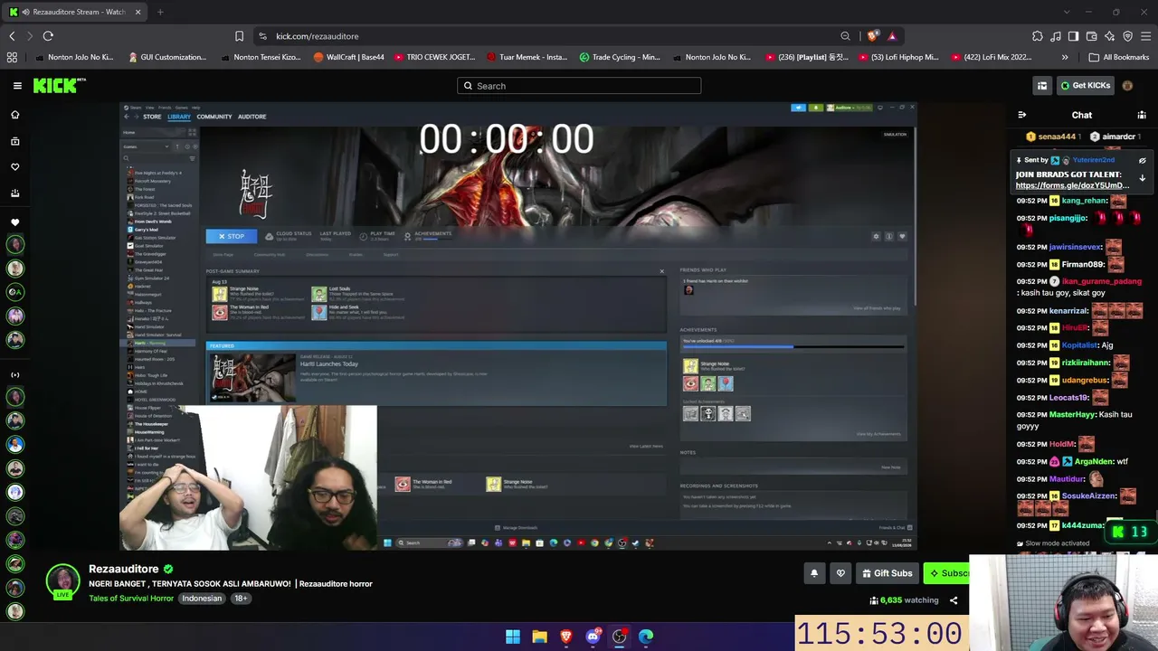Open the tab search dropdown arrow

click(x=1067, y=12)
